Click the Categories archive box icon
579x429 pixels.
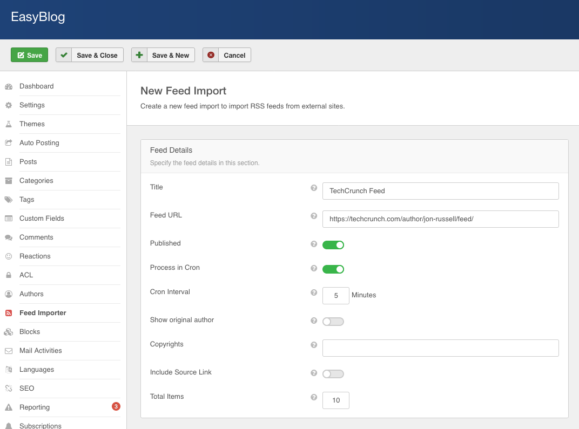click(9, 181)
